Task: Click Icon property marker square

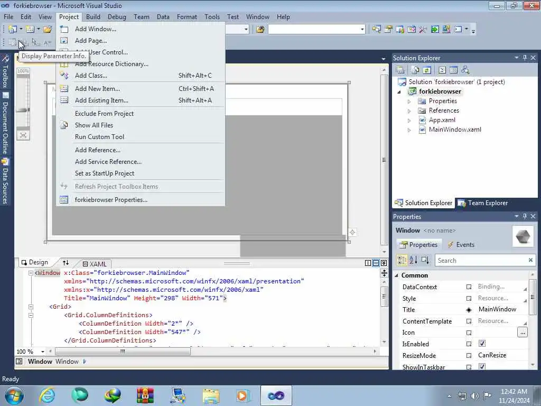Action: 469,333
